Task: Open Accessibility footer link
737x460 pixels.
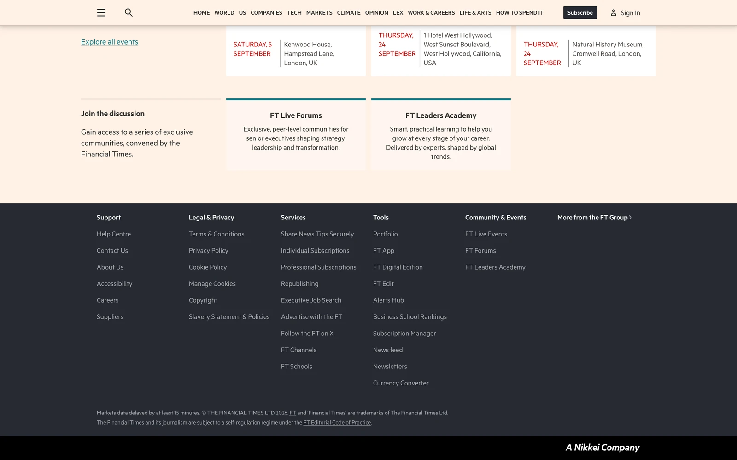Action: coord(114,284)
